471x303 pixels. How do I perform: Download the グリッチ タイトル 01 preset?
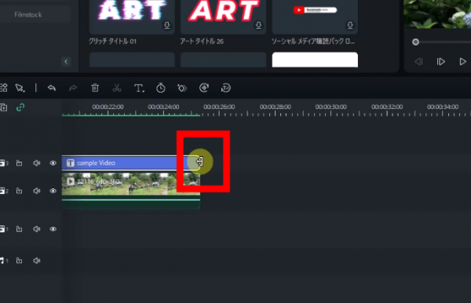click(x=167, y=25)
